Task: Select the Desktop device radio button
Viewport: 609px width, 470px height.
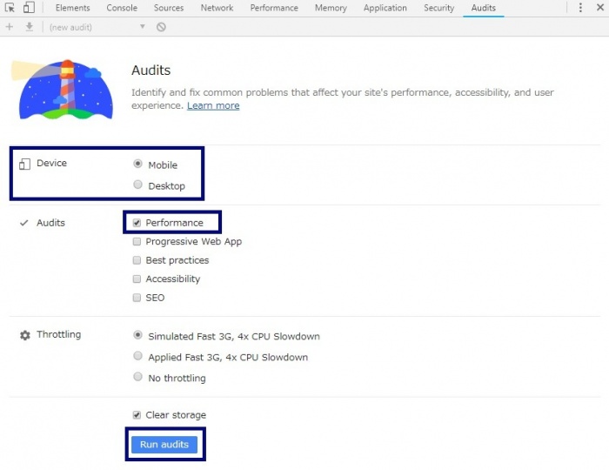Action: click(137, 185)
